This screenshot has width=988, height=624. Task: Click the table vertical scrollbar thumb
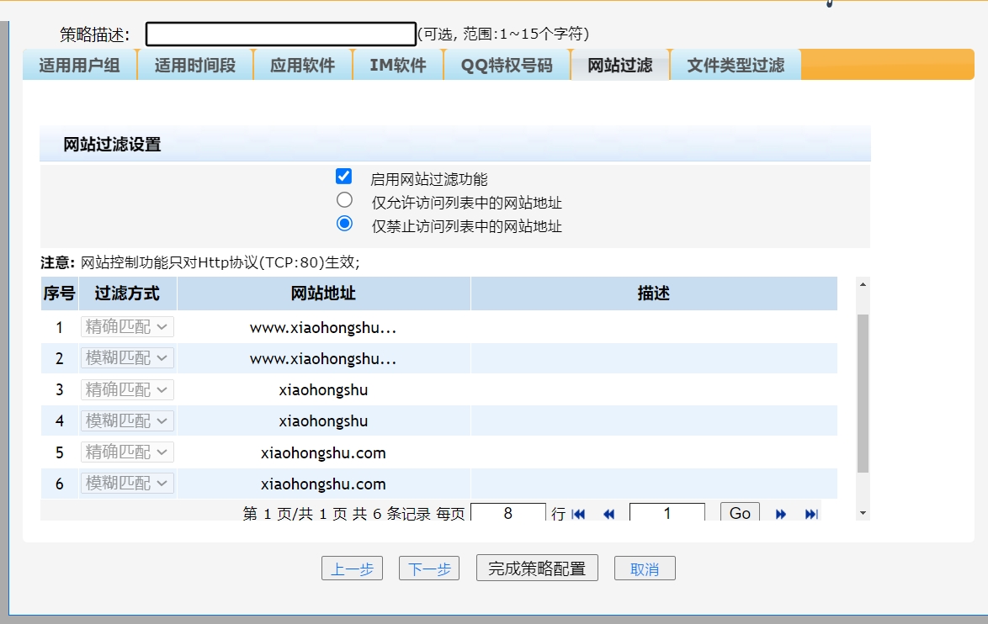[x=863, y=393]
